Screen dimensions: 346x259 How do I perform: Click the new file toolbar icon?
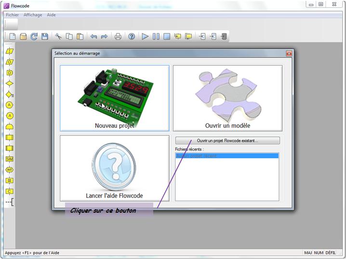click(12, 36)
